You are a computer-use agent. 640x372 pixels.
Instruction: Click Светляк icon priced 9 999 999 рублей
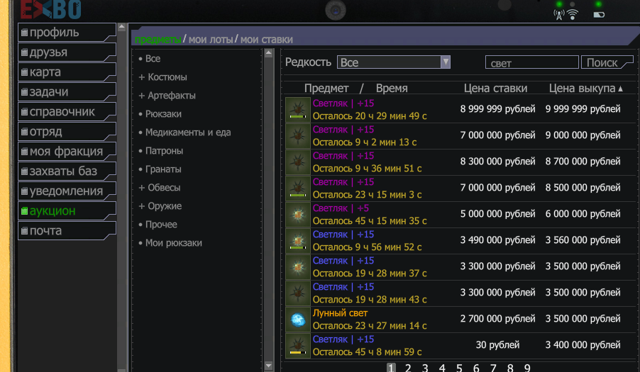(x=298, y=110)
